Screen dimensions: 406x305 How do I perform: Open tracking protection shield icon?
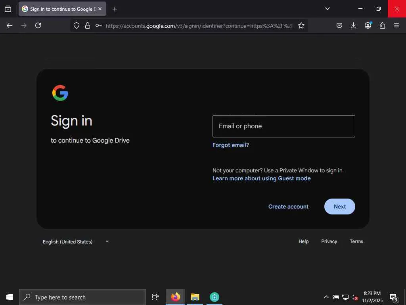pos(77,25)
